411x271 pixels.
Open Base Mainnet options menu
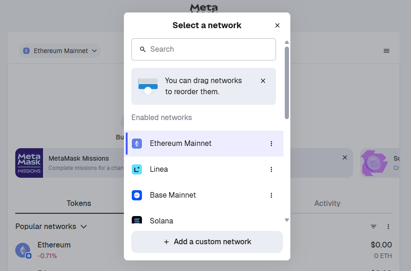(271, 195)
